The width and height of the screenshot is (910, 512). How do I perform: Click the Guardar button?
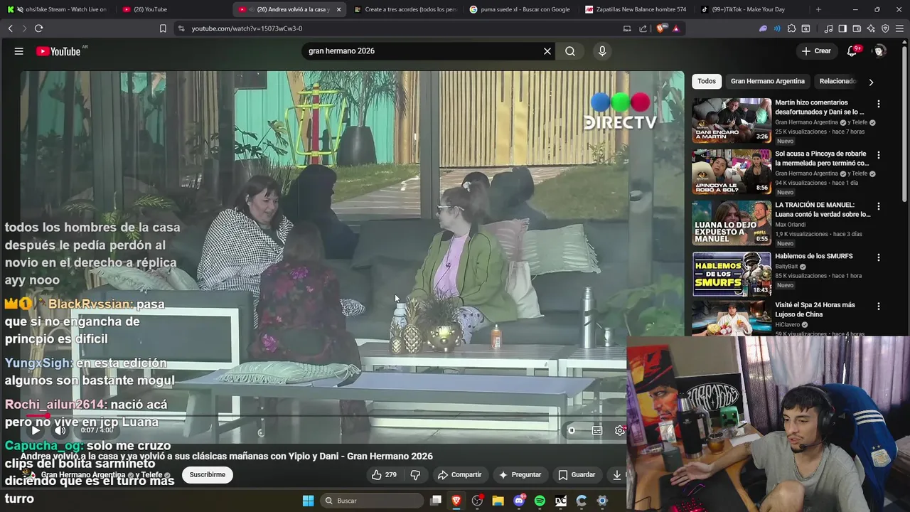click(577, 474)
